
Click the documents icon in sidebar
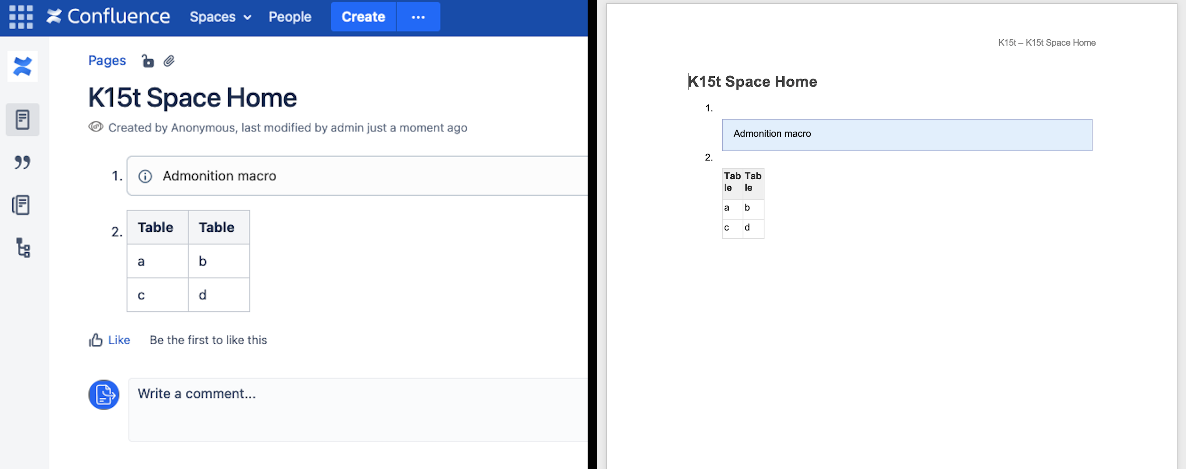point(21,205)
